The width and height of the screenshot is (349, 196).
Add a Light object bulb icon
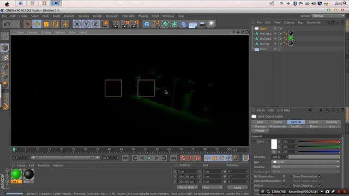click(x=211, y=24)
